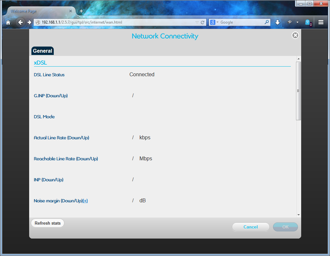Screen dimensions: 330x256
Task: Click the dialog's vertical scrollbar thumb
Action: click(x=298, y=91)
